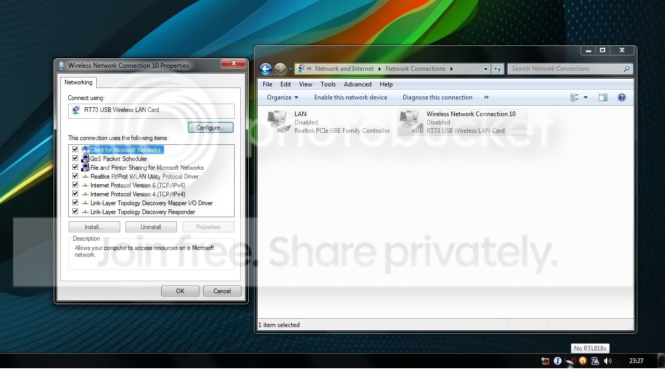
Task: Toggle the preview pane icon
Action: coord(603,97)
